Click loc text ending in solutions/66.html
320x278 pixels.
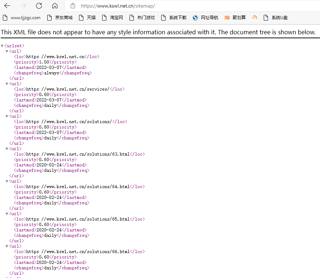click(x=78, y=251)
